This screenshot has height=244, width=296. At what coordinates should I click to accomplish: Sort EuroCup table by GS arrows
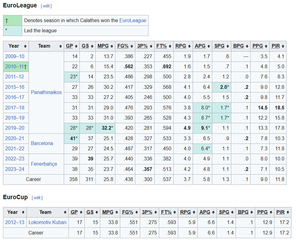click(97, 212)
